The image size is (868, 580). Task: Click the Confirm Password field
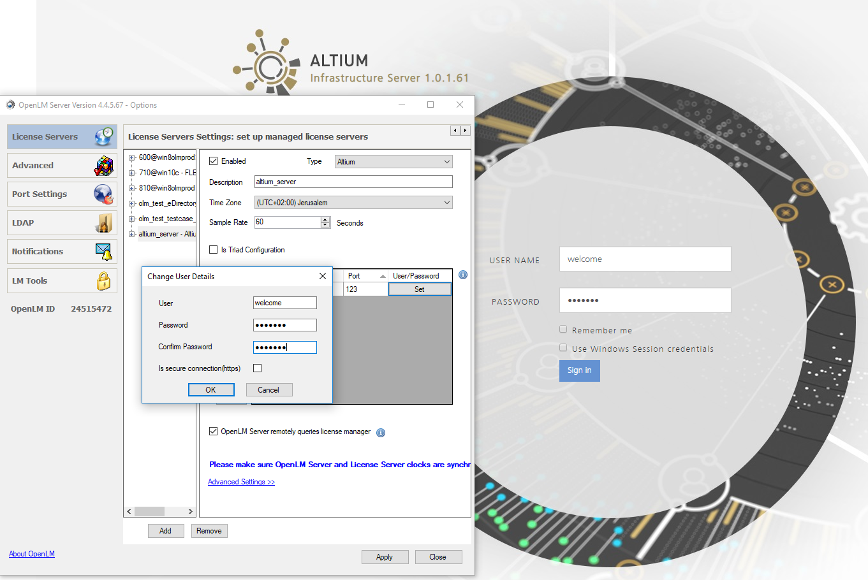point(284,347)
